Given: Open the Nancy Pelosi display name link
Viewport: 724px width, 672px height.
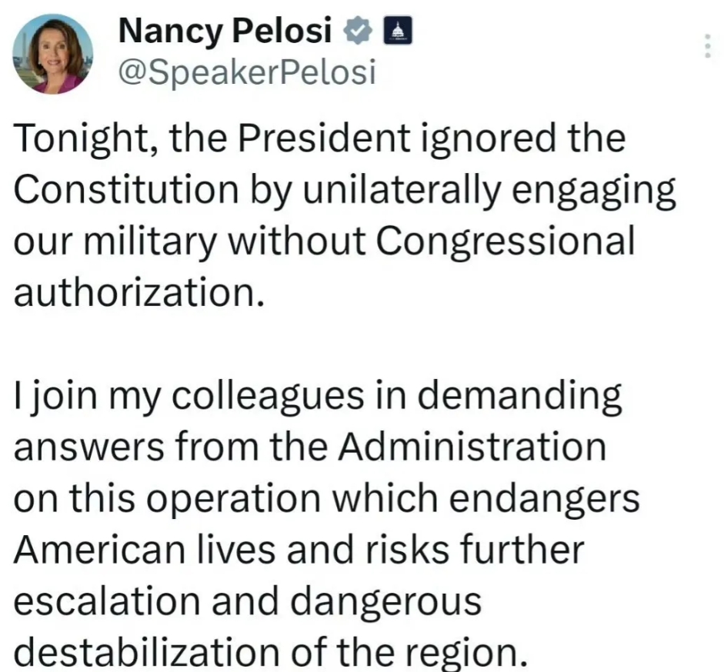Looking at the screenshot, I should 225,31.
